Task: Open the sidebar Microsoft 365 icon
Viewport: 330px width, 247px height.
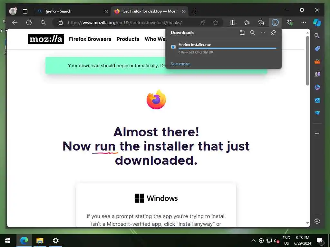Action: pyautogui.click(x=317, y=87)
